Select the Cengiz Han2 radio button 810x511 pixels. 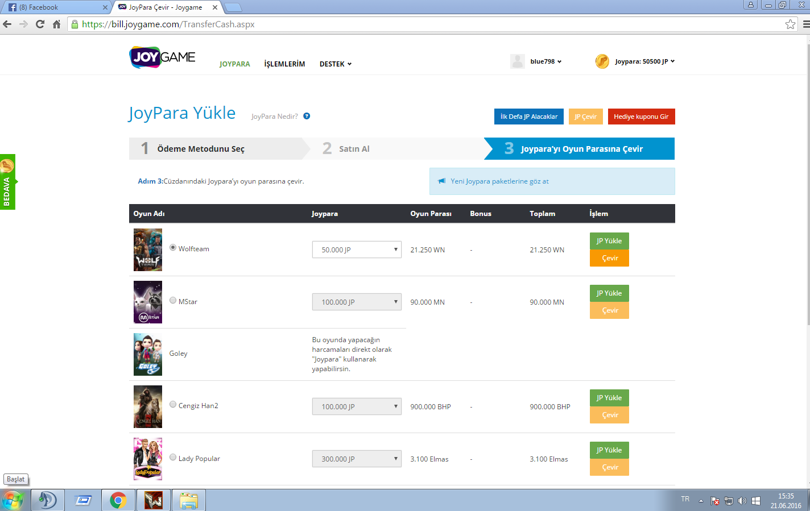click(173, 405)
